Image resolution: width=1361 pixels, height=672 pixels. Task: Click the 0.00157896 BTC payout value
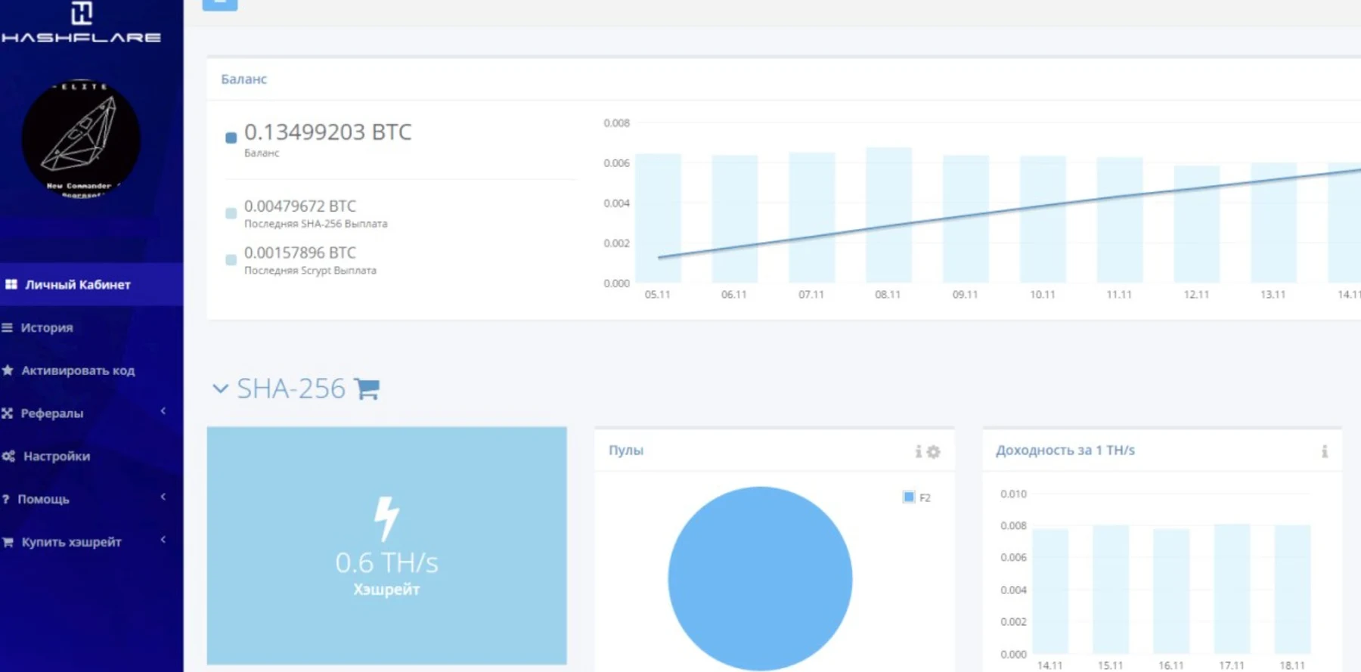point(300,252)
